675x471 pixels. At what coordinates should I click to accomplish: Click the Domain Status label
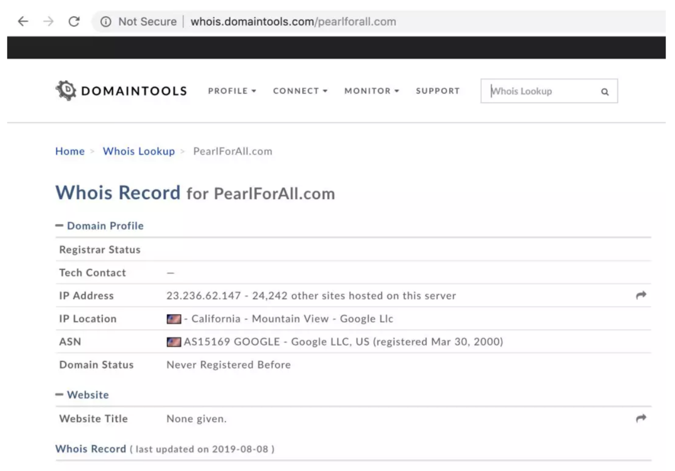tap(96, 365)
